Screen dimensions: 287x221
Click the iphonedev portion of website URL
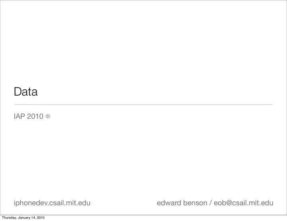point(31,203)
